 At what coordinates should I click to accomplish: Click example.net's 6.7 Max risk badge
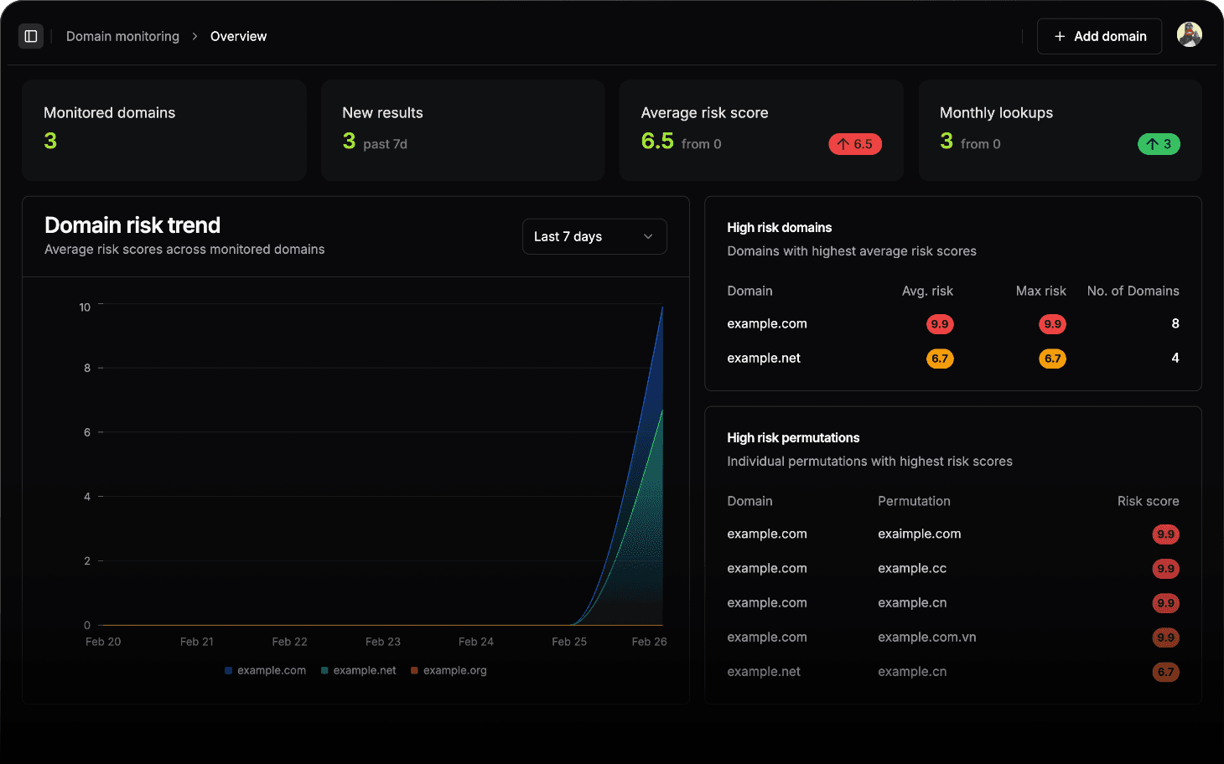point(1052,359)
